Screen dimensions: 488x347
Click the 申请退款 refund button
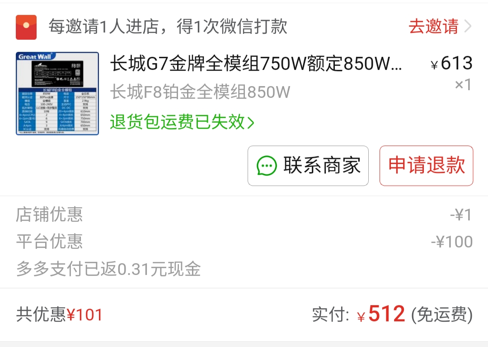(x=427, y=166)
